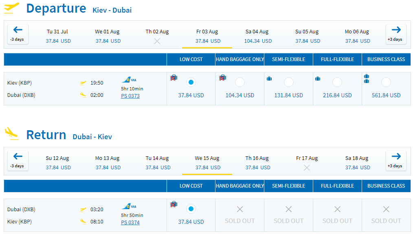Click 'Kiev - Dubai' route text
This screenshot has height=234, width=413.
[112, 10]
